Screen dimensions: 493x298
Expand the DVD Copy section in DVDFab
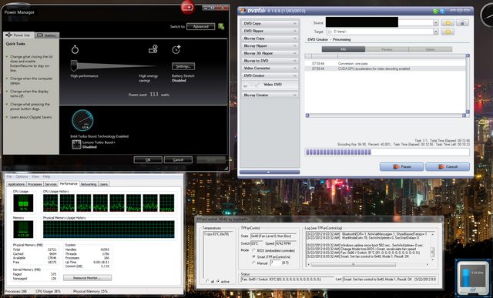270,24
